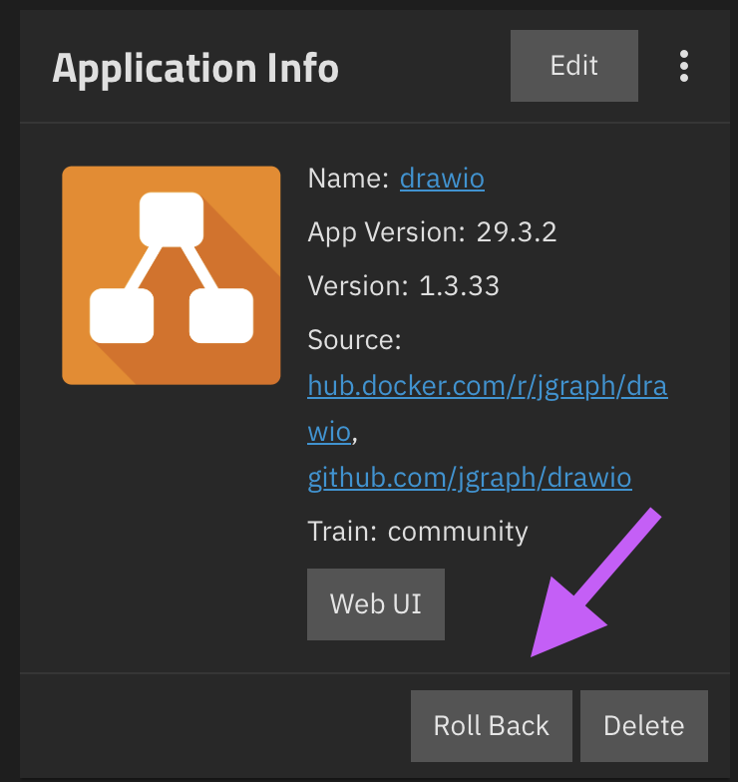738x782 pixels.
Task: Launch the Web UI
Action: tap(375, 603)
